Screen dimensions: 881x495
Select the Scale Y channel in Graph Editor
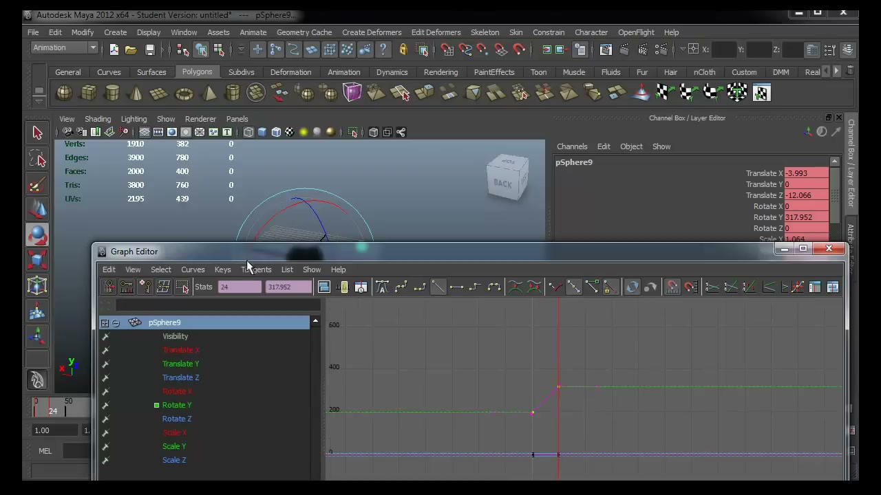point(174,446)
